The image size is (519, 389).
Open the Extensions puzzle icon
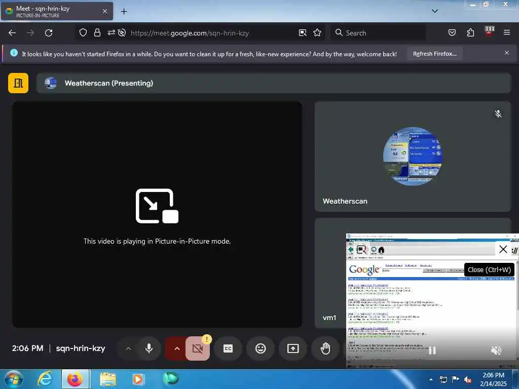click(470, 32)
